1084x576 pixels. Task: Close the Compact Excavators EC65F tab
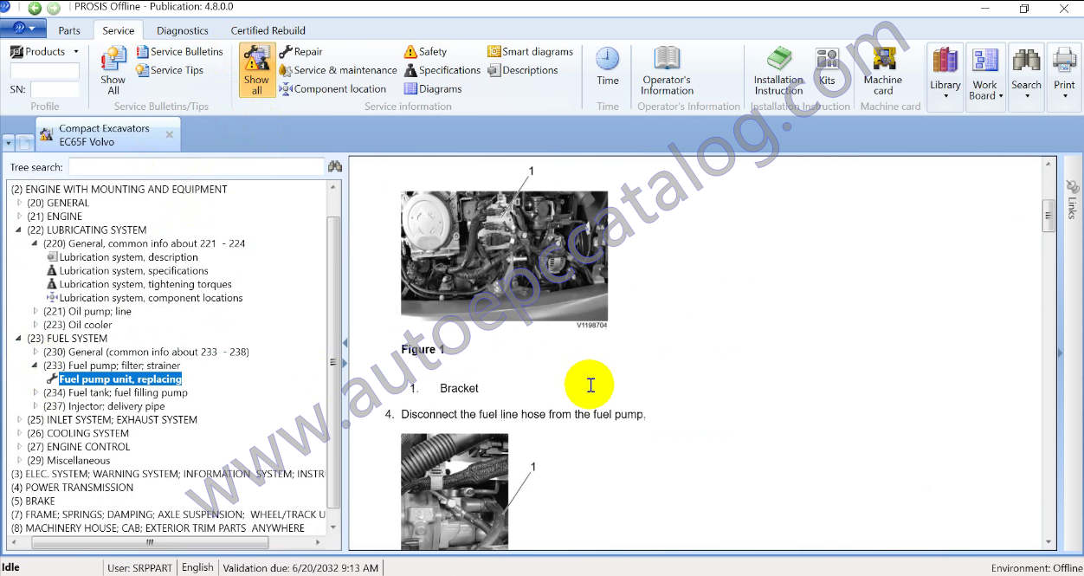pos(170,135)
